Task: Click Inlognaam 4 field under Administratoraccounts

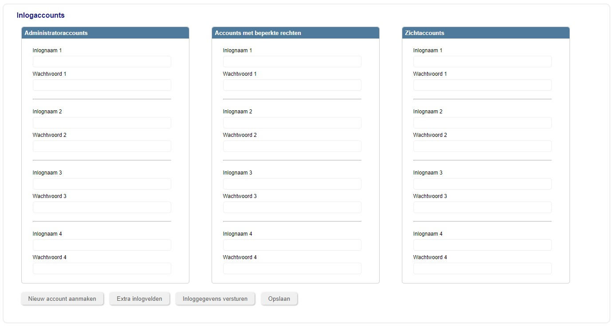Action: coord(102,245)
